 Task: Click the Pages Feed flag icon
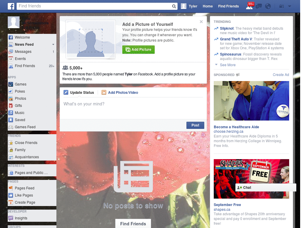coord(11,188)
